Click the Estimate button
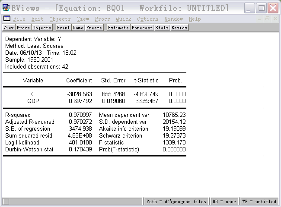This screenshot has width=281, height=207. 118,28
